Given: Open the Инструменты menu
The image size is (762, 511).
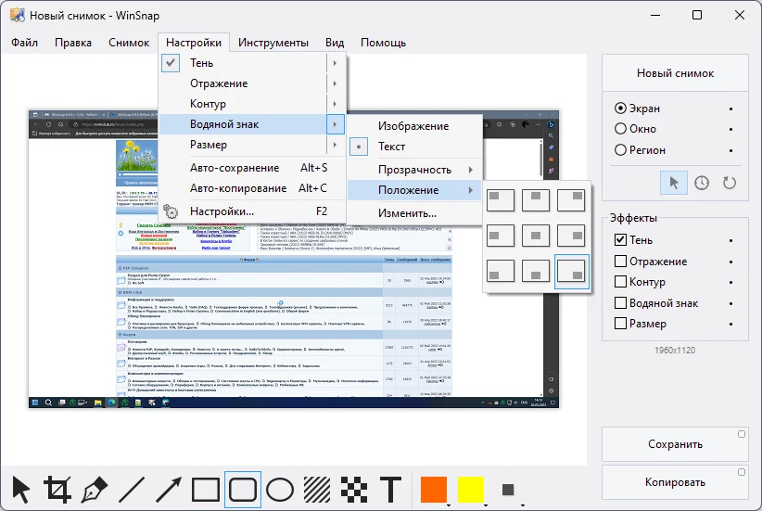Looking at the screenshot, I should [x=273, y=43].
